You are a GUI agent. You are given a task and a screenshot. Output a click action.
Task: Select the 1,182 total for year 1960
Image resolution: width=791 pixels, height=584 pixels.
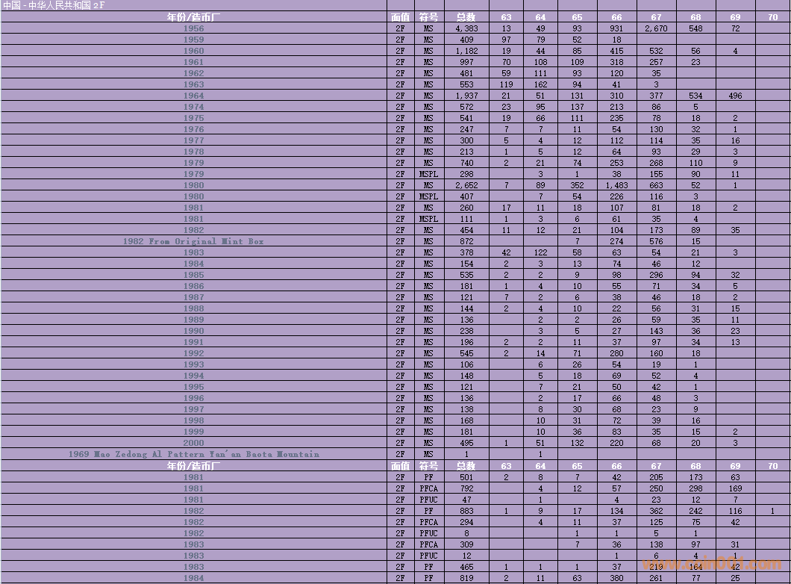[x=466, y=51]
